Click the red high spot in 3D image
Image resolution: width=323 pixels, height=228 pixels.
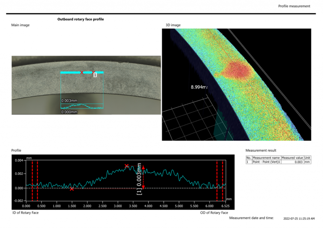(x=239, y=70)
